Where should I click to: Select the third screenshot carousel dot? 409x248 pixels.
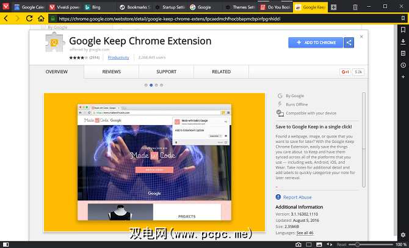[156, 85]
